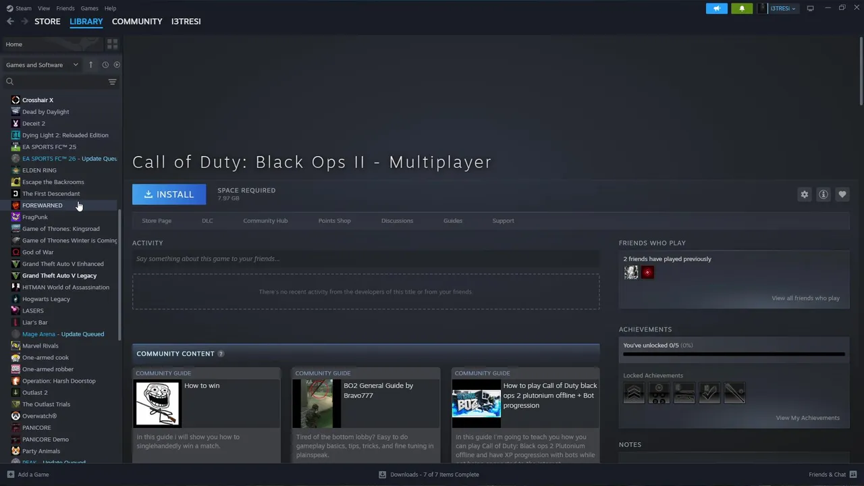The image size is (864, 486).
Task: Open the Store Page link
Action: coord(157,221)
